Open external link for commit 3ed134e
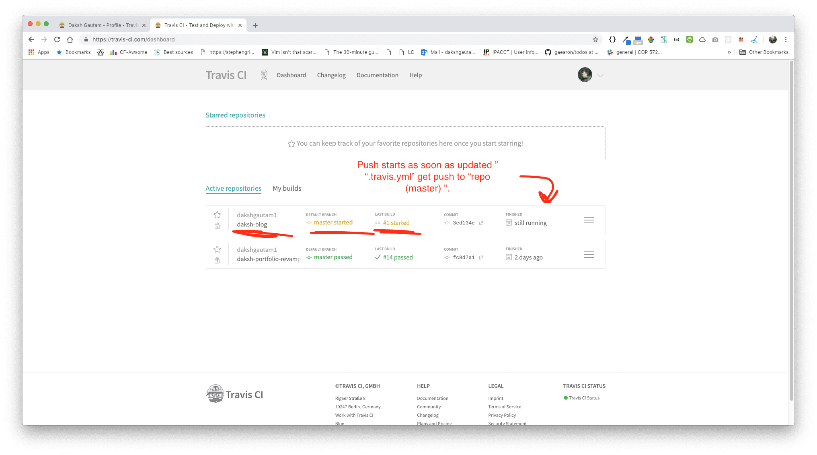 481,223
